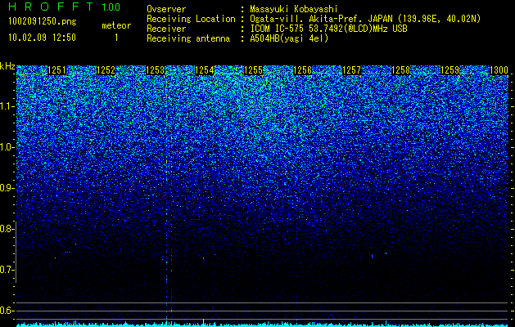
Task: Click the yellow spike in the bottom intensity strip
Action: [x=204, y=323]
